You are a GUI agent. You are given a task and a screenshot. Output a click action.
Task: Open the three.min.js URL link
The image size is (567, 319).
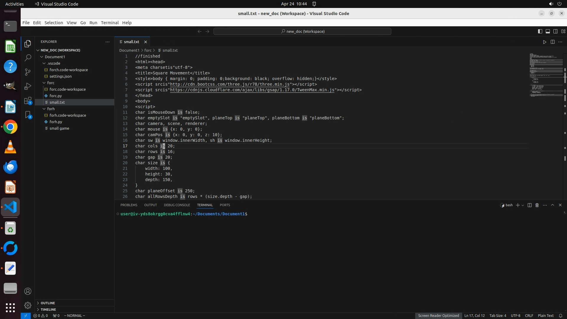click(x=230, y=84)
